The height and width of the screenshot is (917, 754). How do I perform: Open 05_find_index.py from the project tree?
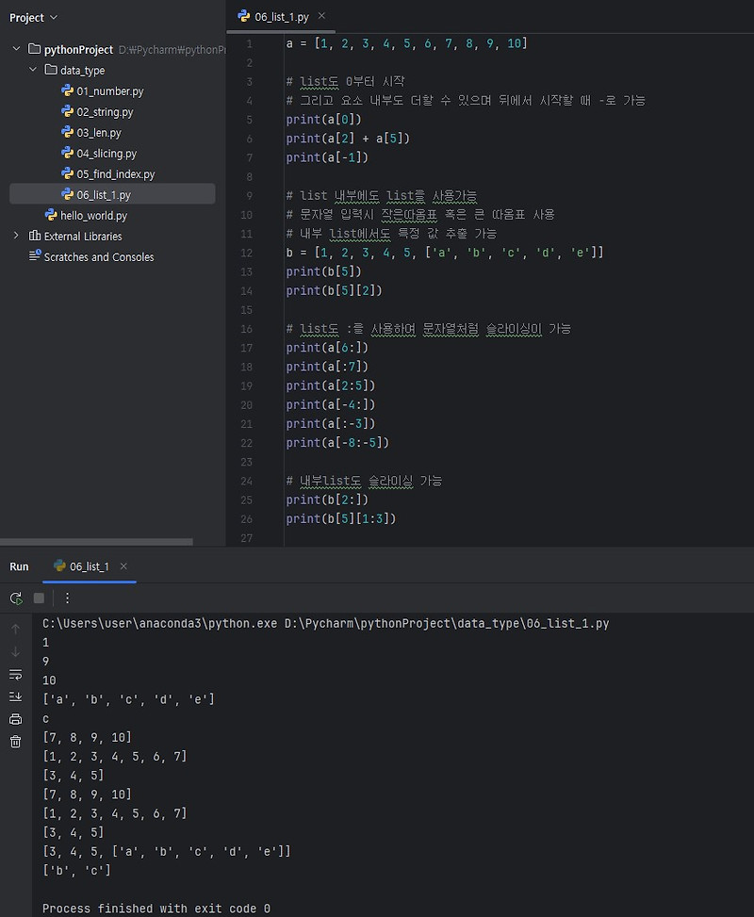(x=111, y=173)
